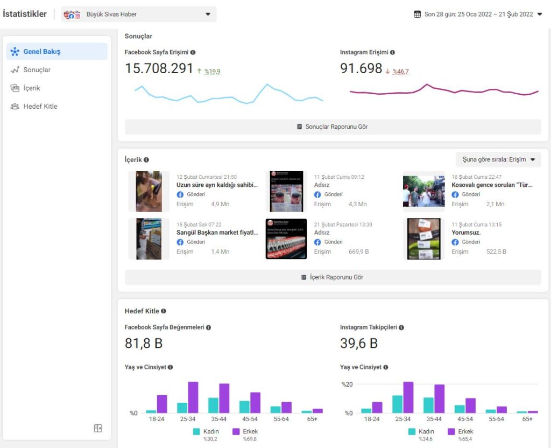Viewport: 551px width, 448px height.
Task: Click the Hedef Kitle people icon
Action: click(15, 107)
